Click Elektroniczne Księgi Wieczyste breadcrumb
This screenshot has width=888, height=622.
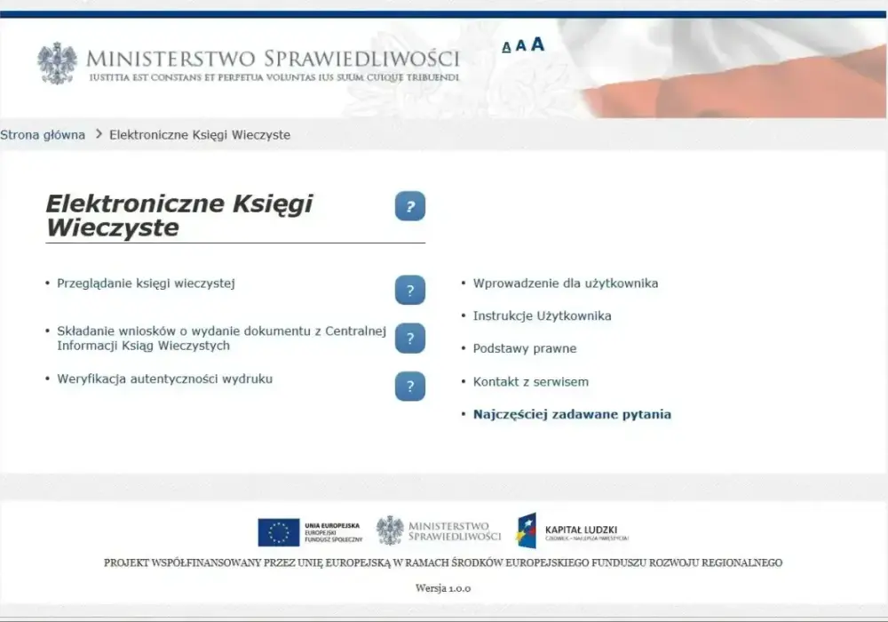[x=200, y=135]
